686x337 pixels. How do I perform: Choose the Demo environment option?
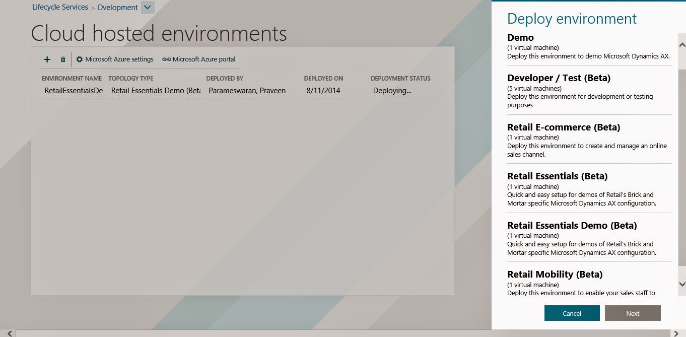click(589, 47)
